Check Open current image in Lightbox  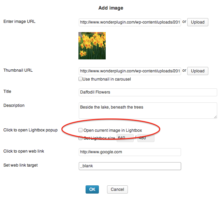(x=80, y=130)
